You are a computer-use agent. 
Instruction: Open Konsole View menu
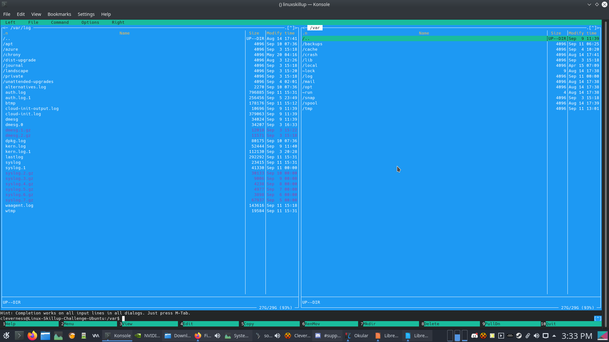(x=36, y=14)
